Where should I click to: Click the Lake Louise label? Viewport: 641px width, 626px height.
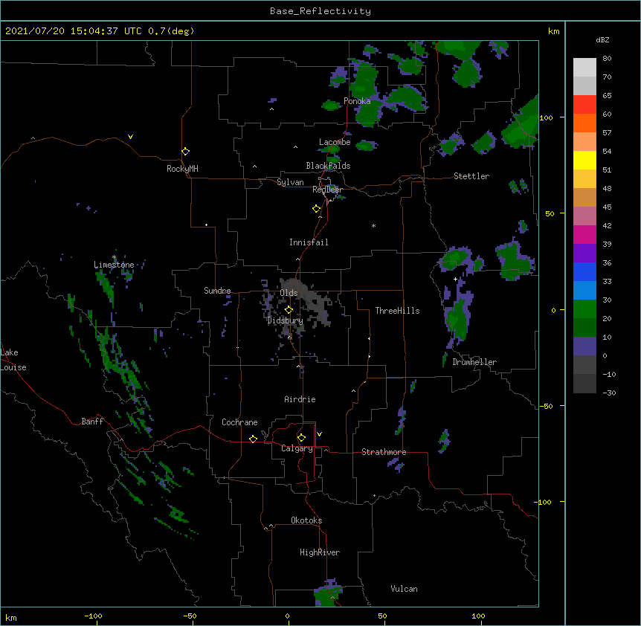[13, 360]
